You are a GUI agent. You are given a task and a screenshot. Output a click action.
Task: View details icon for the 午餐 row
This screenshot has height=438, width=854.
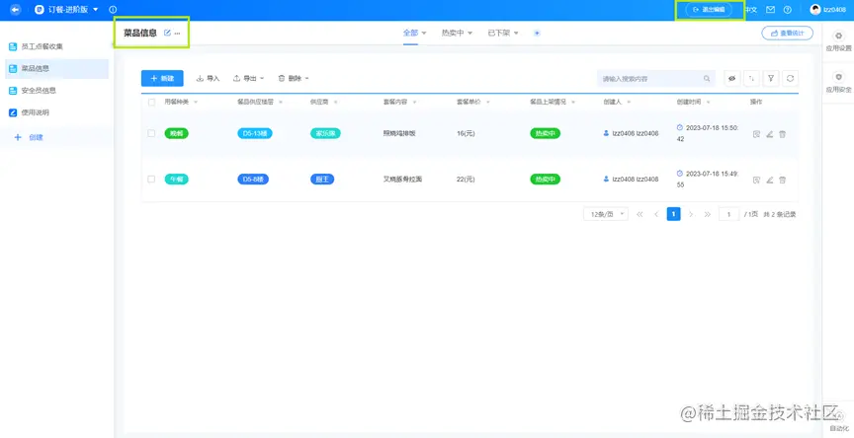(756, 180)
